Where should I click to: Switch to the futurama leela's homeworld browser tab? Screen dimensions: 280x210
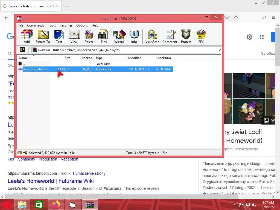[31, 6]
